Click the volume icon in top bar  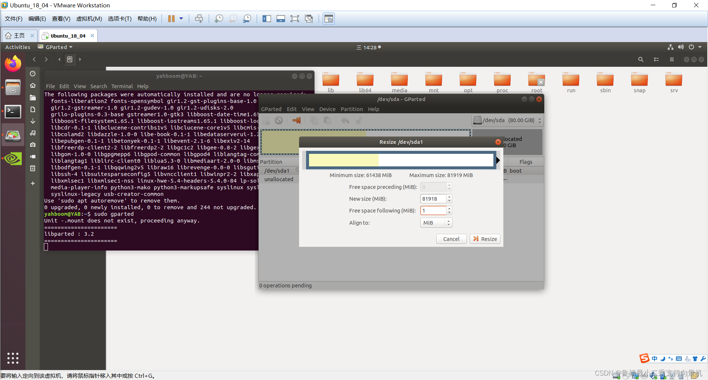pos(681,47)
